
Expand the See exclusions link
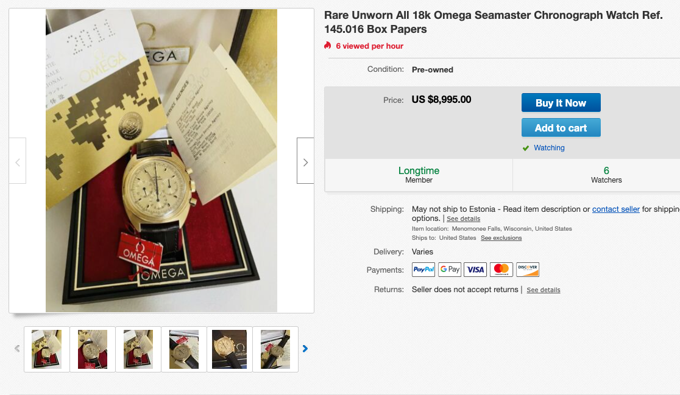click(x=501, y=238)
